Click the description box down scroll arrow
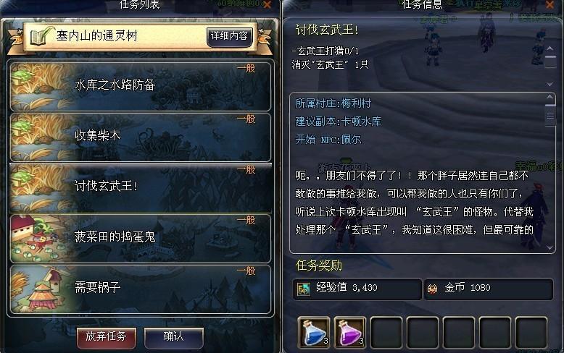Screen dimensions: 564x353 [x=550, y=247]
